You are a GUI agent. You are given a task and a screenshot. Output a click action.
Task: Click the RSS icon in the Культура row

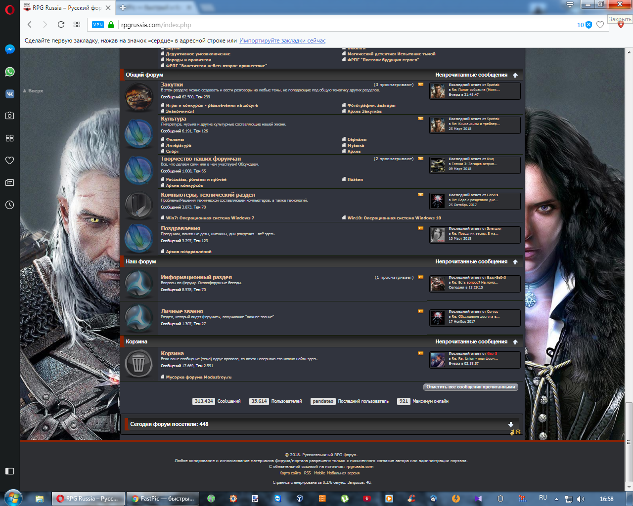tap(421, 119)
